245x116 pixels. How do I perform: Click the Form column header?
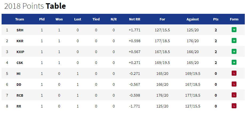coord(234,19)
